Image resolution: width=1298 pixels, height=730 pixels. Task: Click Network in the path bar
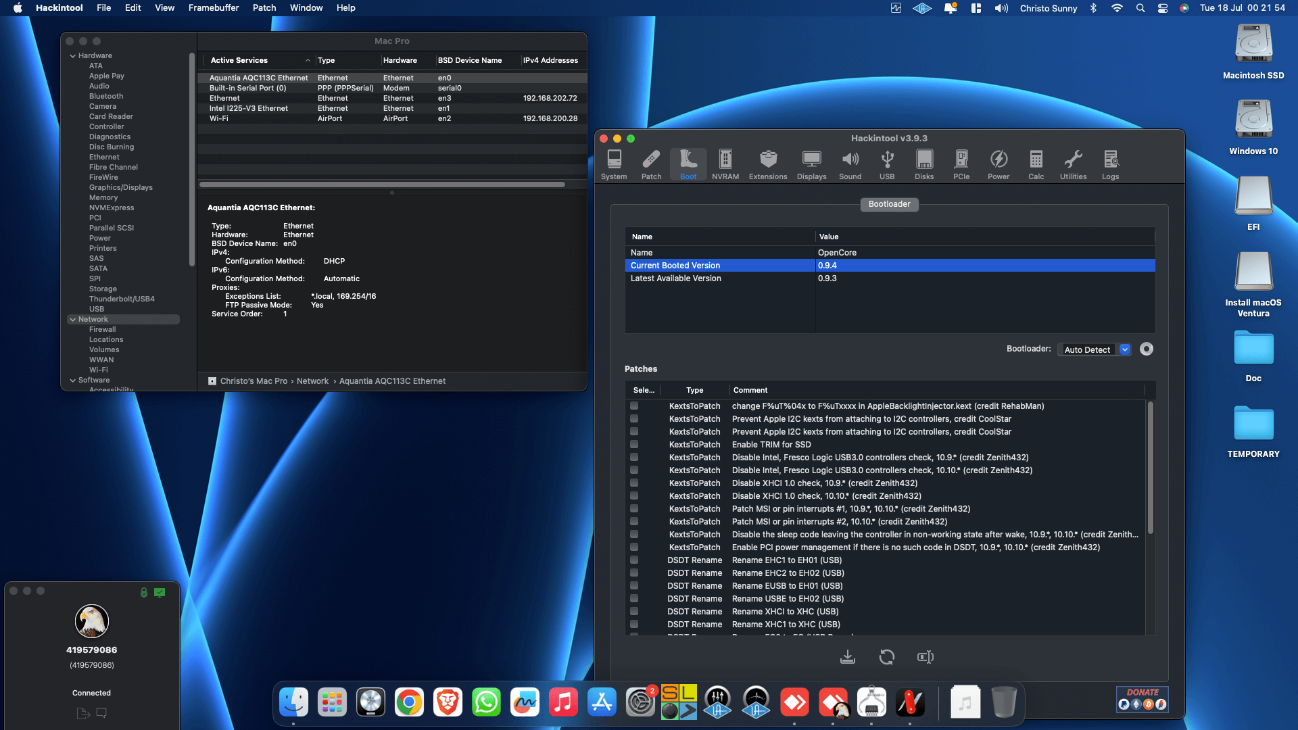tap(312, 381)
